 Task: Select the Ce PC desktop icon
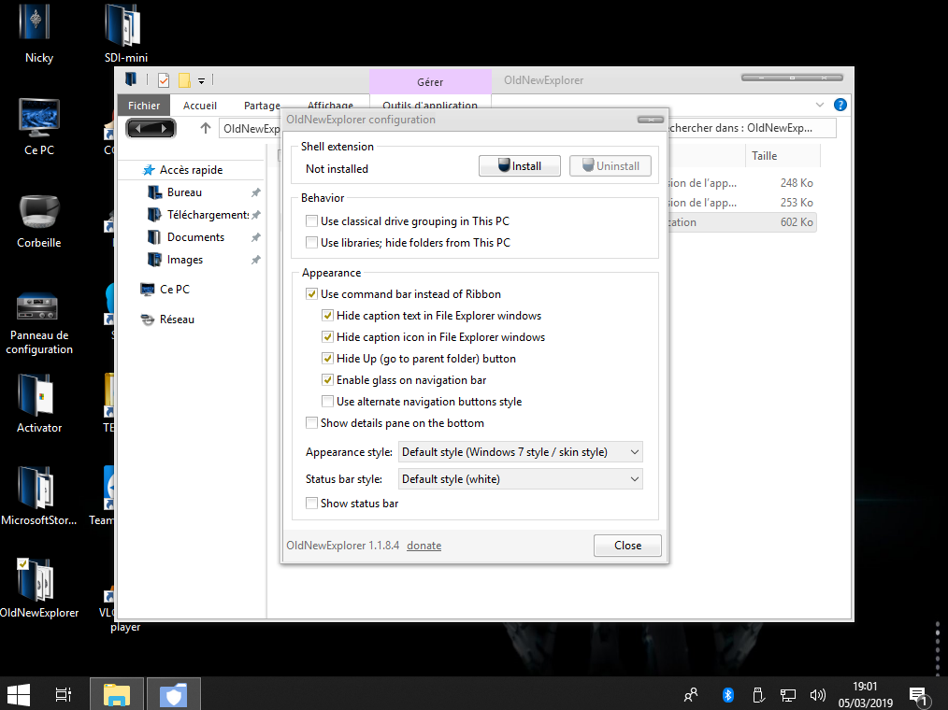click(39, 126)
